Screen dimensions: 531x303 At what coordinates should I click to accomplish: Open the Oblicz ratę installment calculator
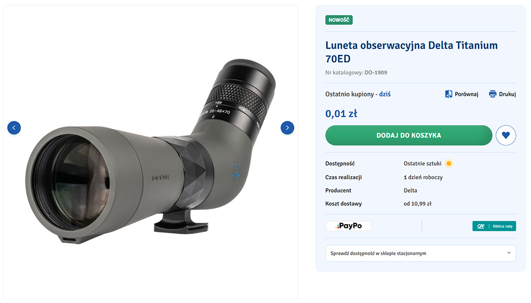494,226
